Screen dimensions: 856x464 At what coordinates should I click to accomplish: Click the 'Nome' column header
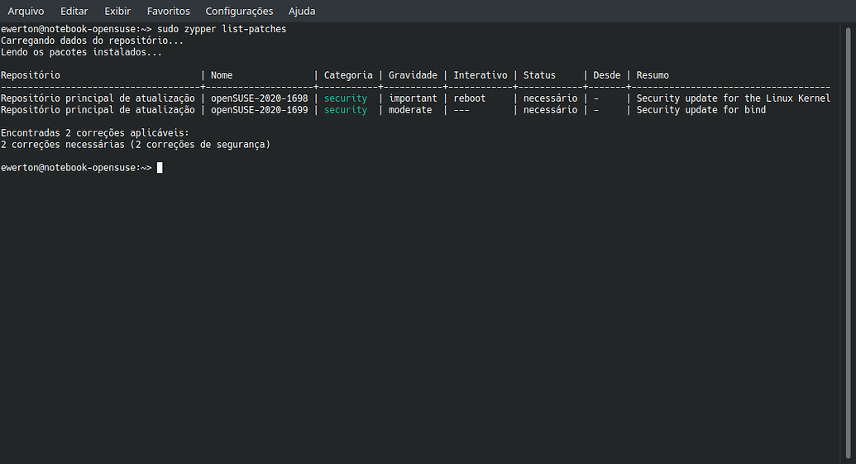(x=222, y=75)
